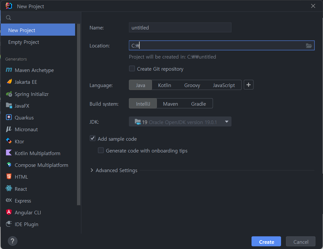Screen dimensions: 323x249
Task: Select Gradle build system
Action: pos(198,104)
